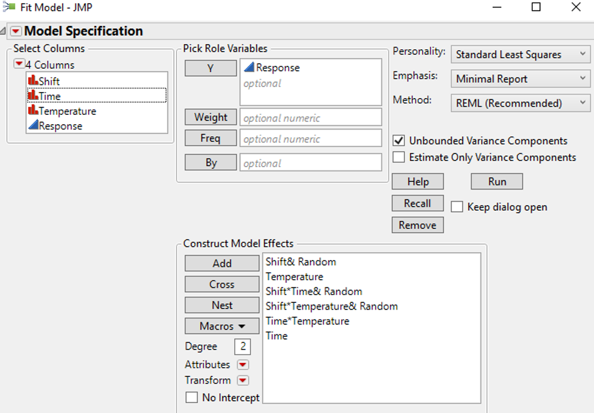Tick the No Intercept checkbox
The image size is (594, 413).
click(x=192, y=398)
